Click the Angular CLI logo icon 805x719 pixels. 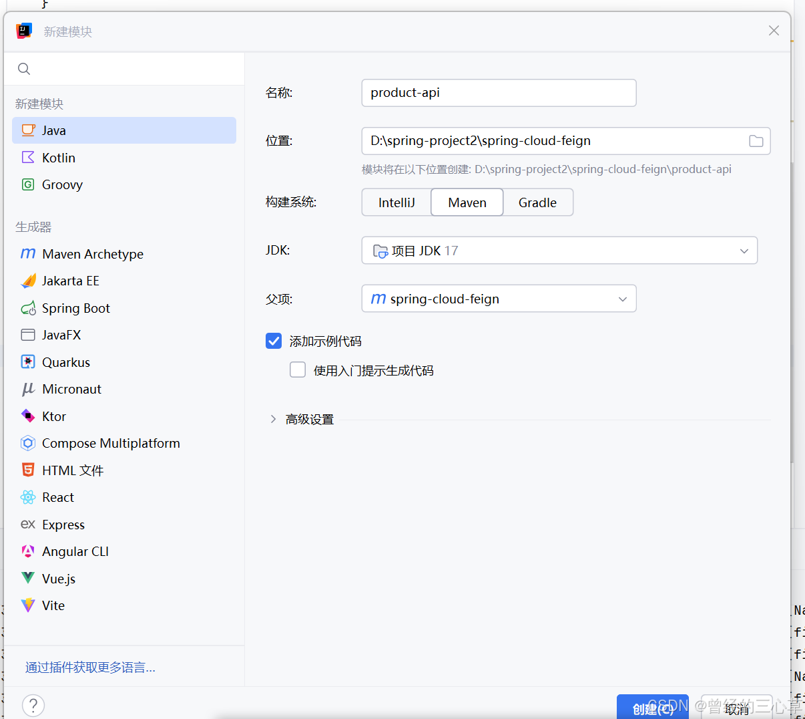(x=28, y=551)
